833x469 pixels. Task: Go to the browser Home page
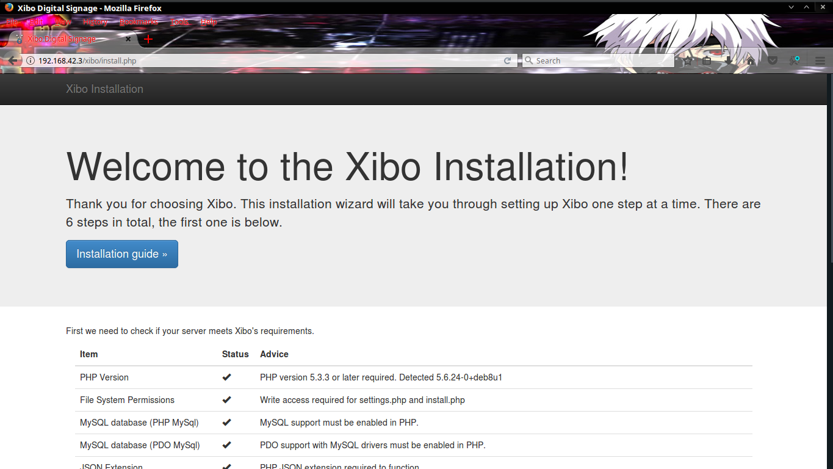(750, 60)
